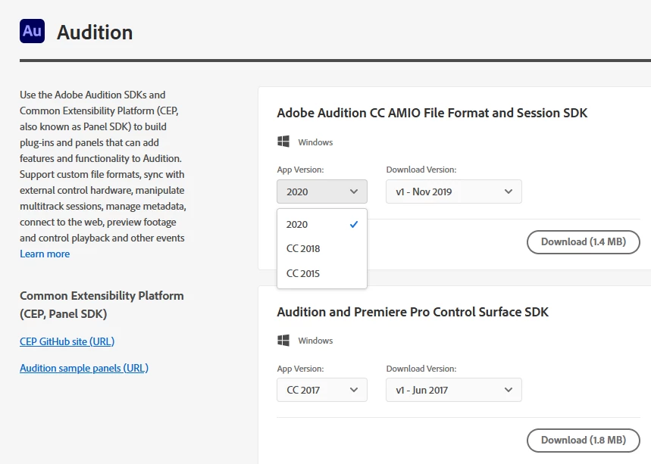Expand the CC 2017 App Version dropdown
This screenshot has height=464, width=651.
[322, 390]
